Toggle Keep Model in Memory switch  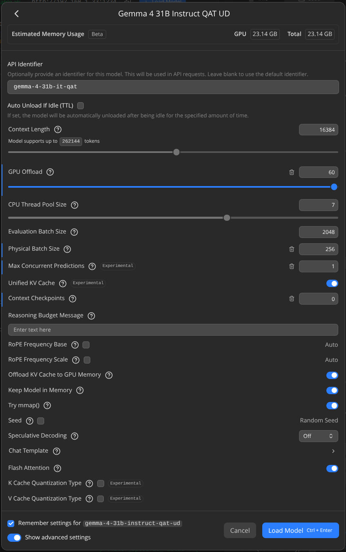[332, 390]
